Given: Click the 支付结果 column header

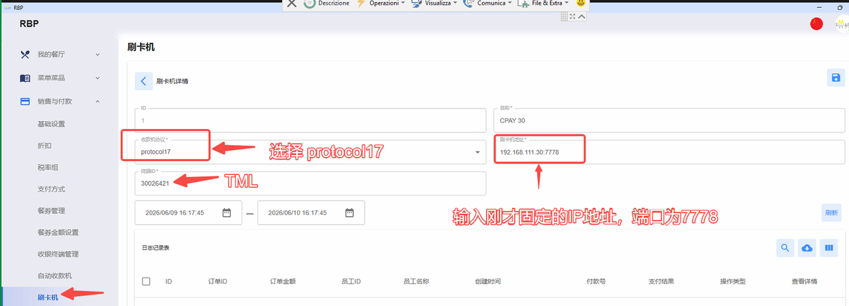Looking at the screenshot, I should point(661,281).
